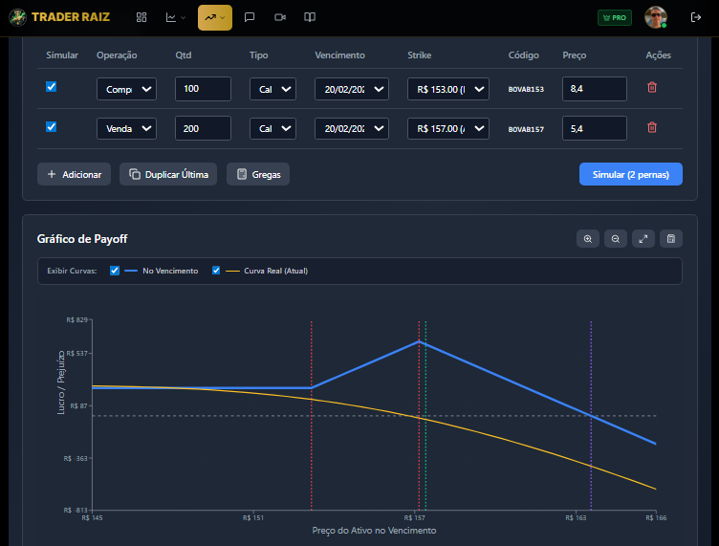Click the Simular (2 pernas) button
The height and width of the screenshot is (546, 719).
630,174
